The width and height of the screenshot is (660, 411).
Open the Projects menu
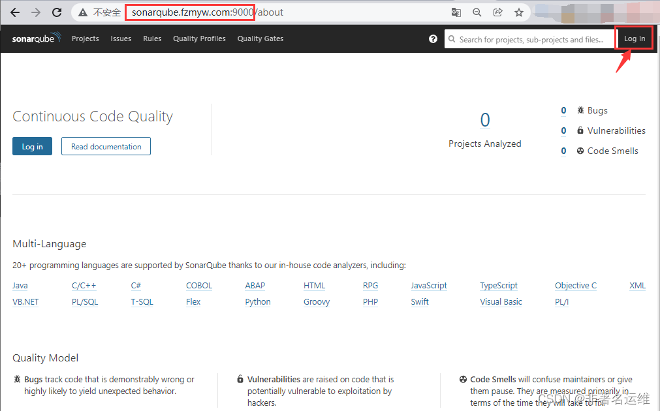coord(85,38)
